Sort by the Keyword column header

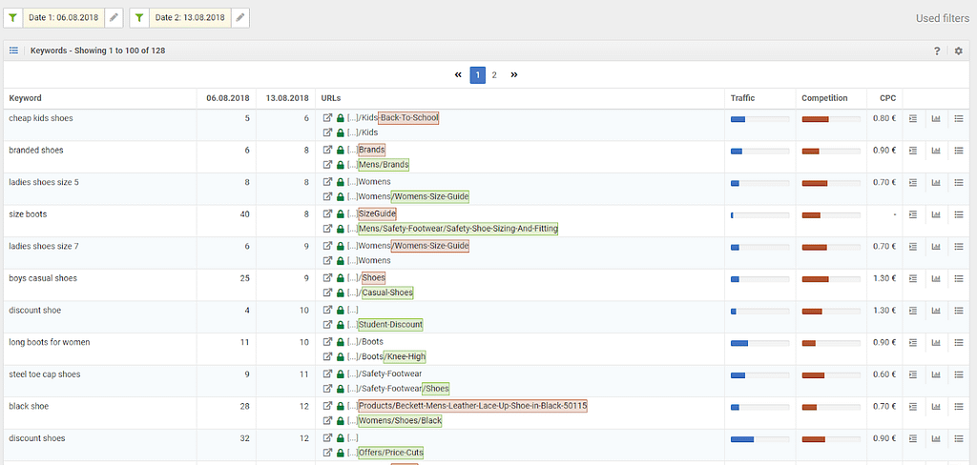pos(26,98)
